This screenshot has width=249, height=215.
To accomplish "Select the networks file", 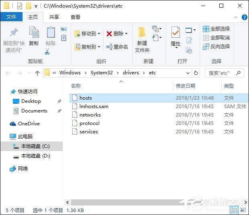I will 159,115.
